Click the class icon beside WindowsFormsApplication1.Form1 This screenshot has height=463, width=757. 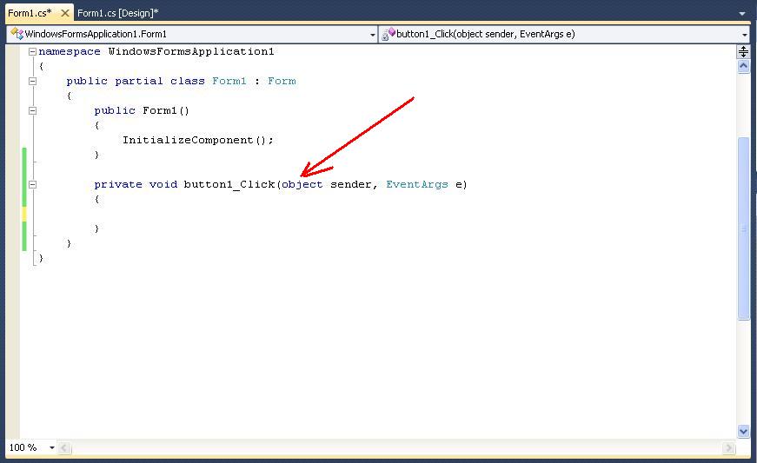tap(17, 33)
